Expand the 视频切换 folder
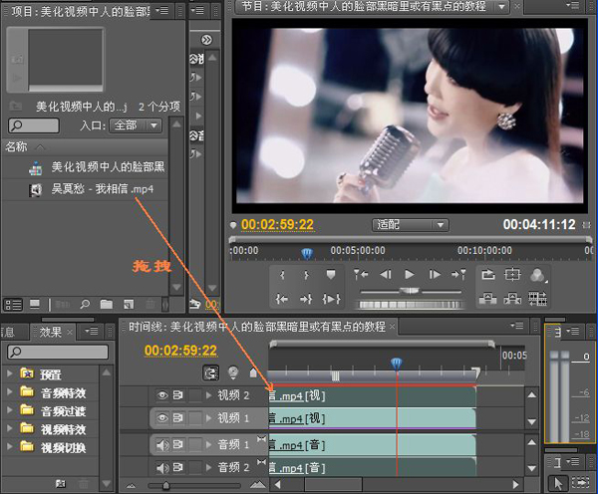 [10, 446]
